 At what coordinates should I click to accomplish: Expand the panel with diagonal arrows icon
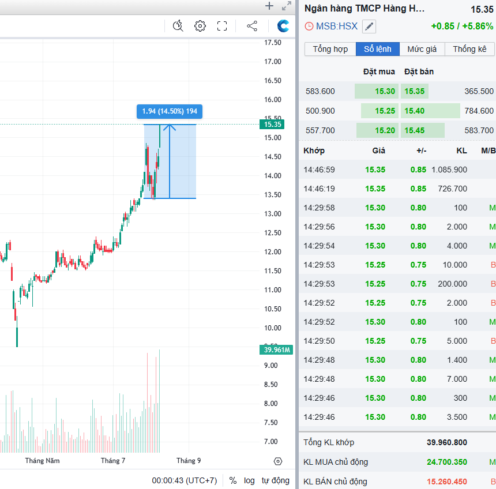pos(286,6)
